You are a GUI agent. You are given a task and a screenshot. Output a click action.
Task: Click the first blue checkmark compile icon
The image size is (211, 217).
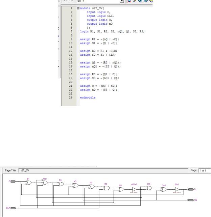click(x=140, y=1)
